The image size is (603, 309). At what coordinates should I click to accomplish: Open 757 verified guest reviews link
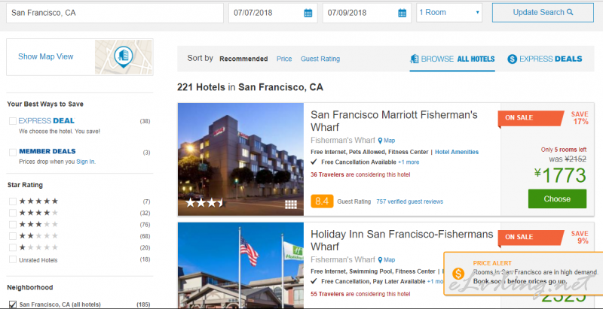pos(409,201)
